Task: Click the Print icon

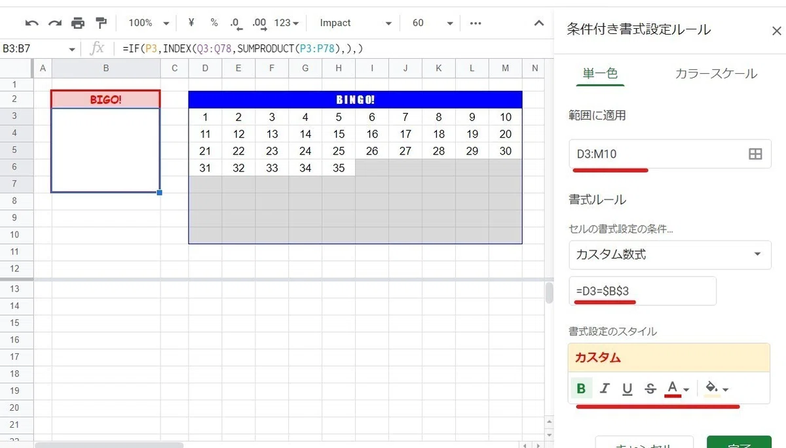Action: pyautogui.click(x=78, y=23)
